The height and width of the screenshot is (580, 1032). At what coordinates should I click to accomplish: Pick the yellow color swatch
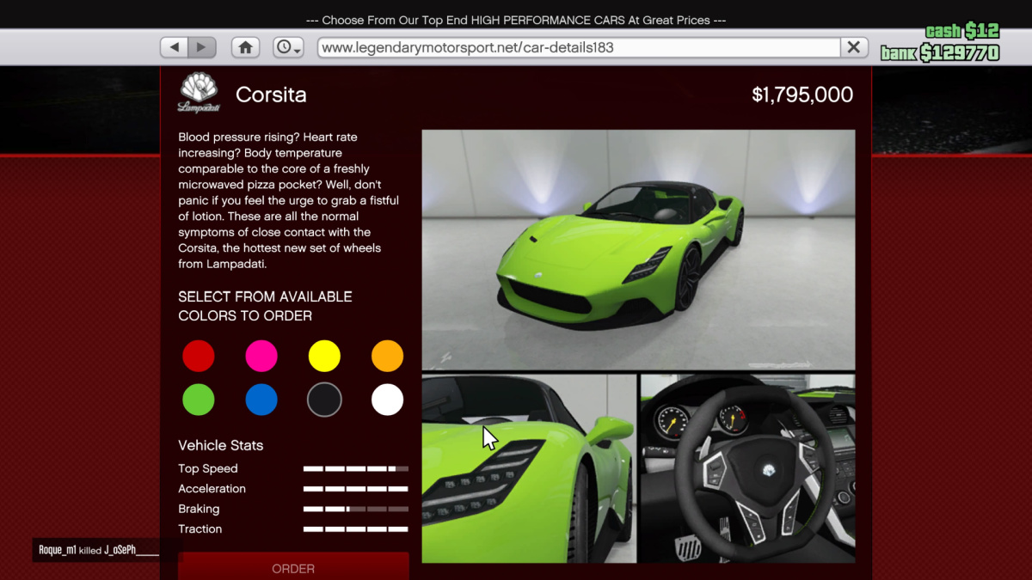tap(324, 356)
